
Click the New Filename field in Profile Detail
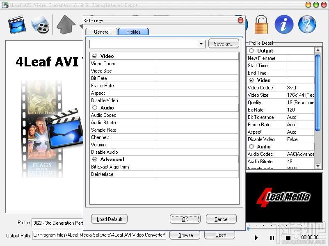point(300,58)
